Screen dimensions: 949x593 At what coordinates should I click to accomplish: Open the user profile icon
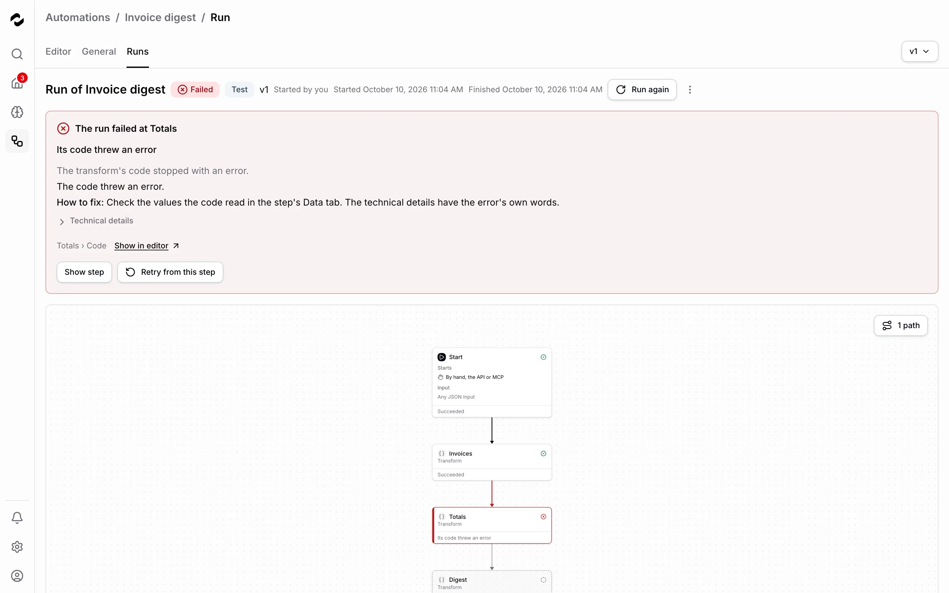coord(17,576)
